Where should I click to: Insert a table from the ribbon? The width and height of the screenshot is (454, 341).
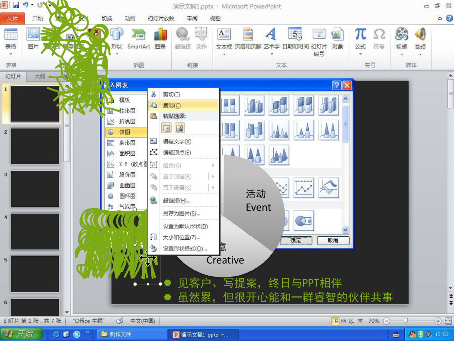point(11,42)
